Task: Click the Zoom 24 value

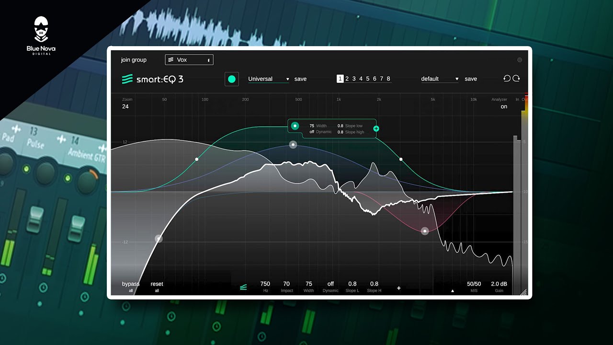Action: click(x=125, y=106)
